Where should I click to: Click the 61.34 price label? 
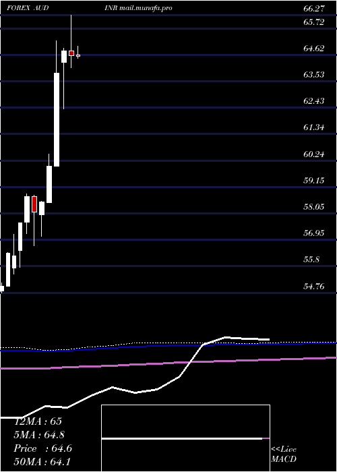[314, 127]
